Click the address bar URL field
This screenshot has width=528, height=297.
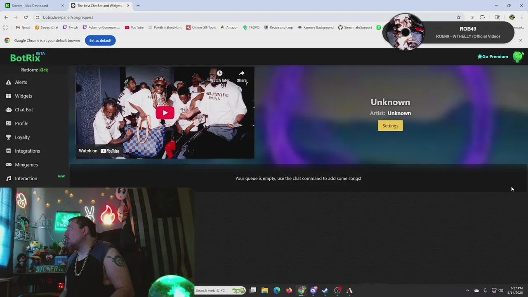coord(247,17)
